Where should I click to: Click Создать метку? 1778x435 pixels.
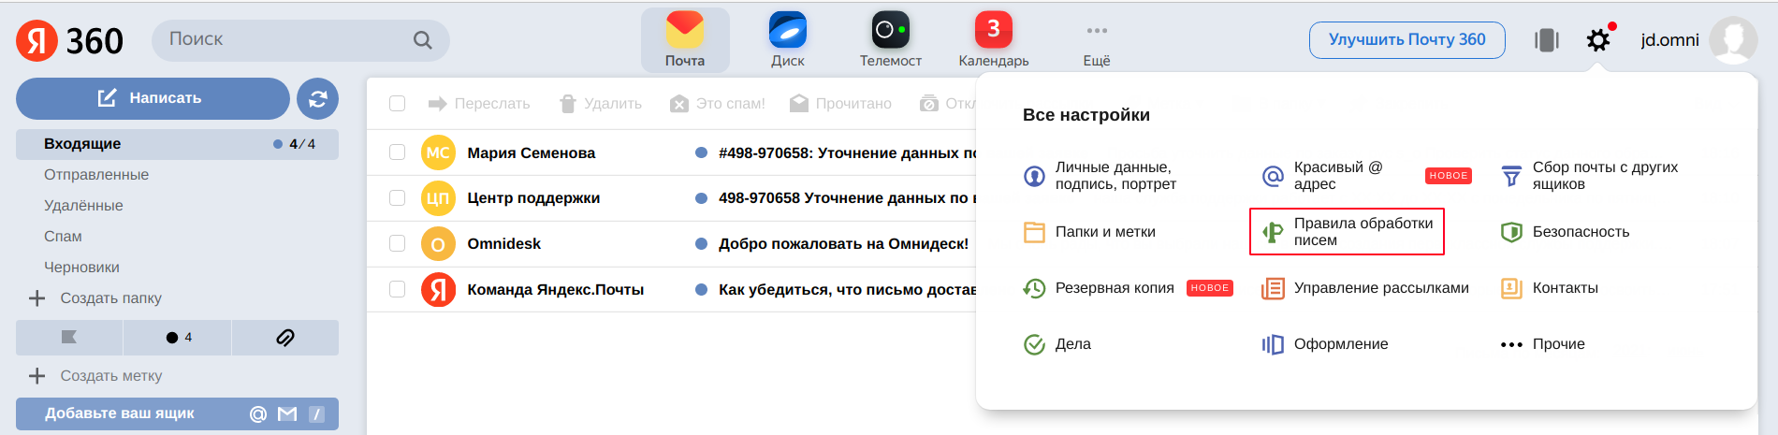click(x=95, y=376)
